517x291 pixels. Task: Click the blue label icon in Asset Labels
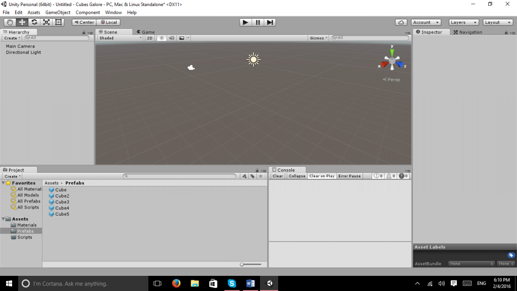(x=510, y=256)
